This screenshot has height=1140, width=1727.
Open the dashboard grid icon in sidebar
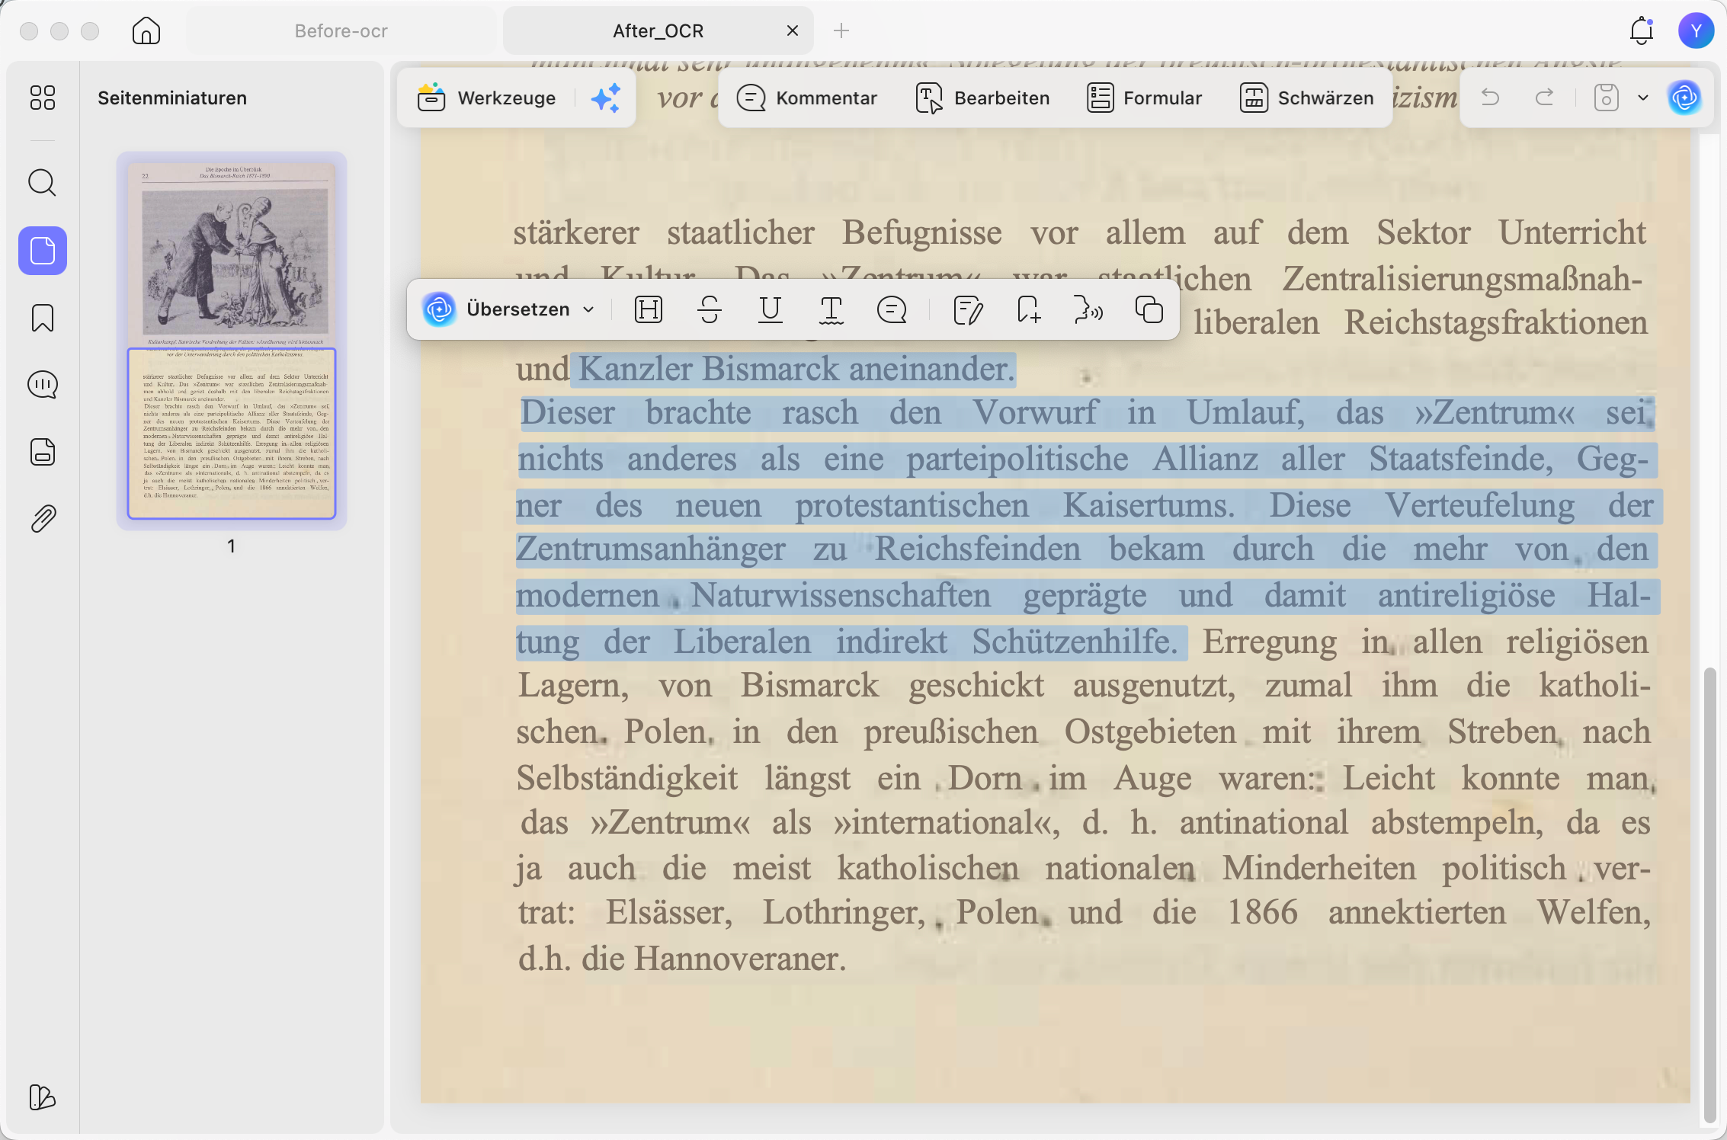[x=43, y=98]
